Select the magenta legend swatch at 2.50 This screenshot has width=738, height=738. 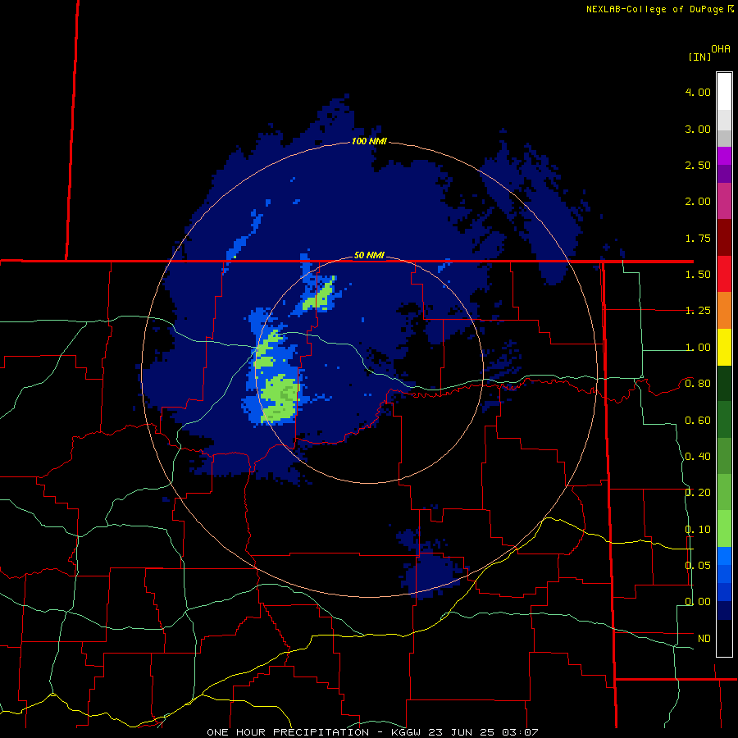click(724, 156)
